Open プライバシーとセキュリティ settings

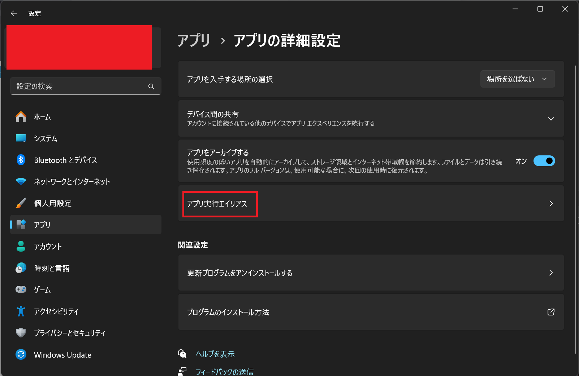pyautogui.click(x=86, y=333)
